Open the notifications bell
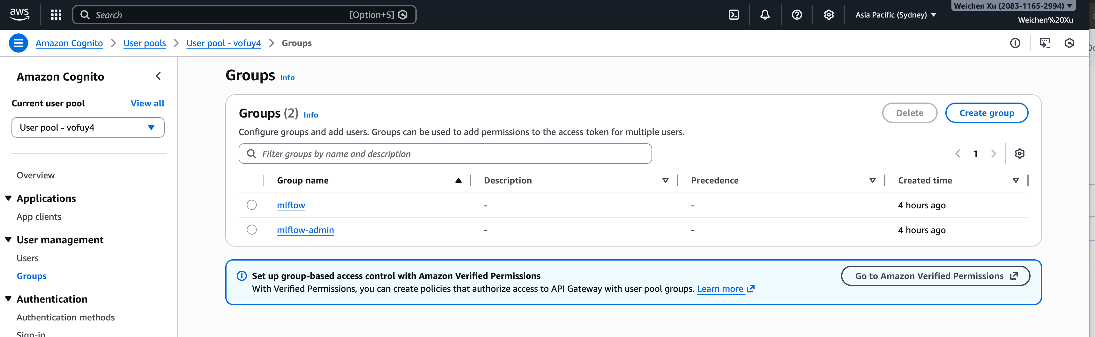This screenshot has height=337, width=1095. 765,14
